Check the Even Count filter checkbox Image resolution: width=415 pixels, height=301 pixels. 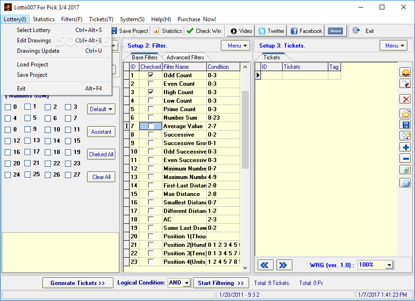pyautogui.click(x=151, y=84)
